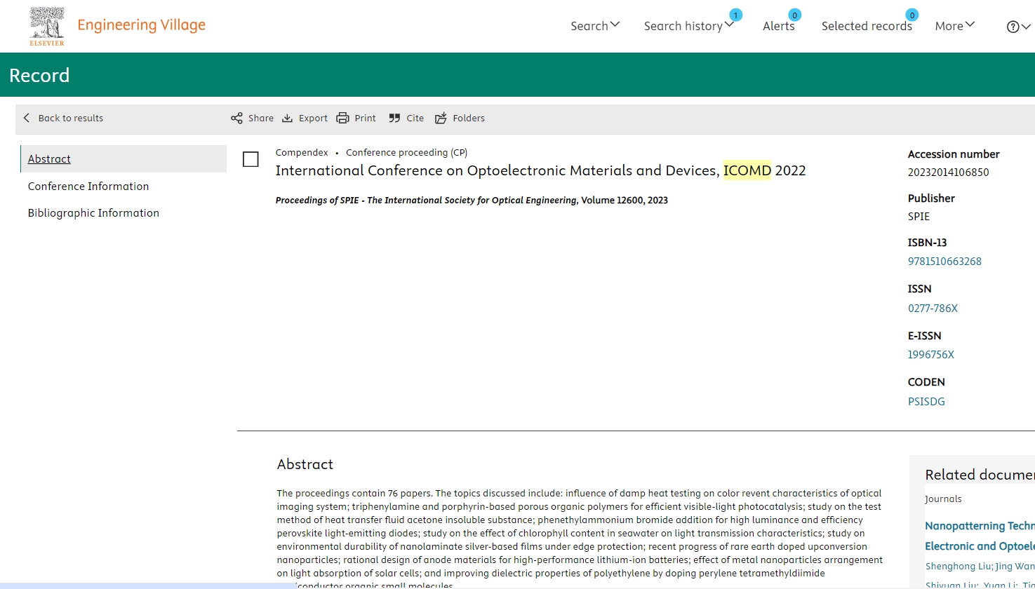Select the record checkbox

coord(251,159)
